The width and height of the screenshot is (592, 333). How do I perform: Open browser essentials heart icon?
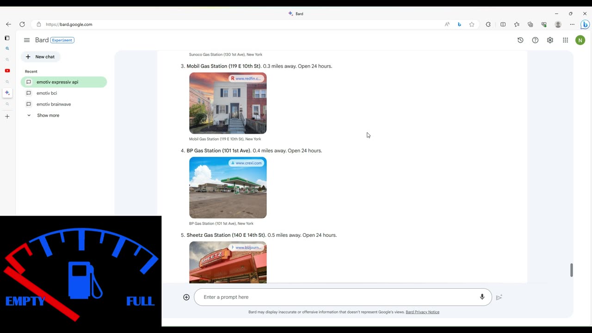click(x=544, y=24)
